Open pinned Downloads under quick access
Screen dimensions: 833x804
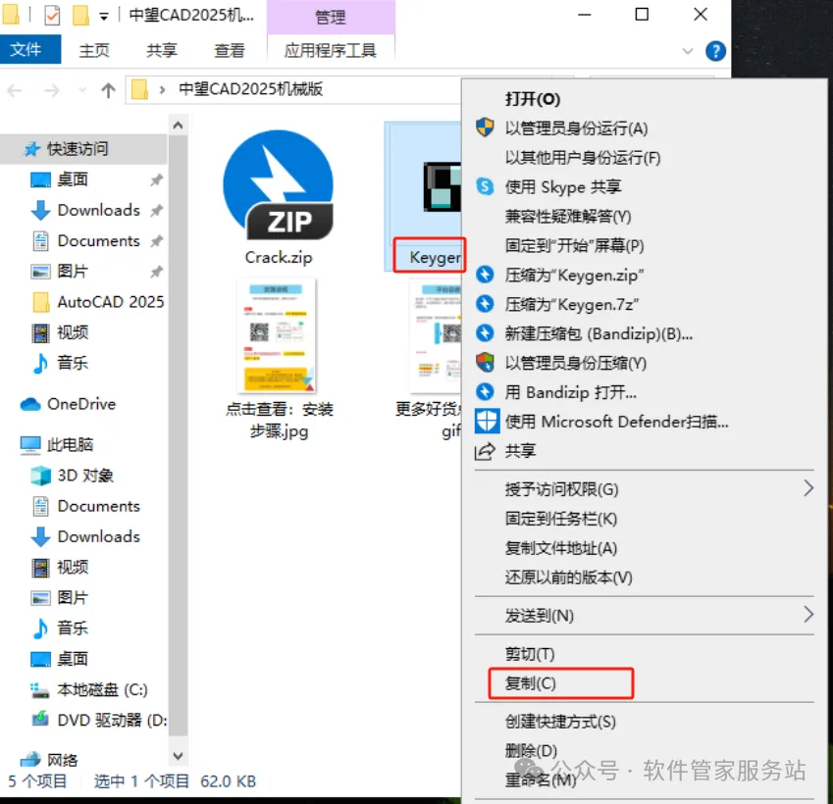[x=99, y=210]
